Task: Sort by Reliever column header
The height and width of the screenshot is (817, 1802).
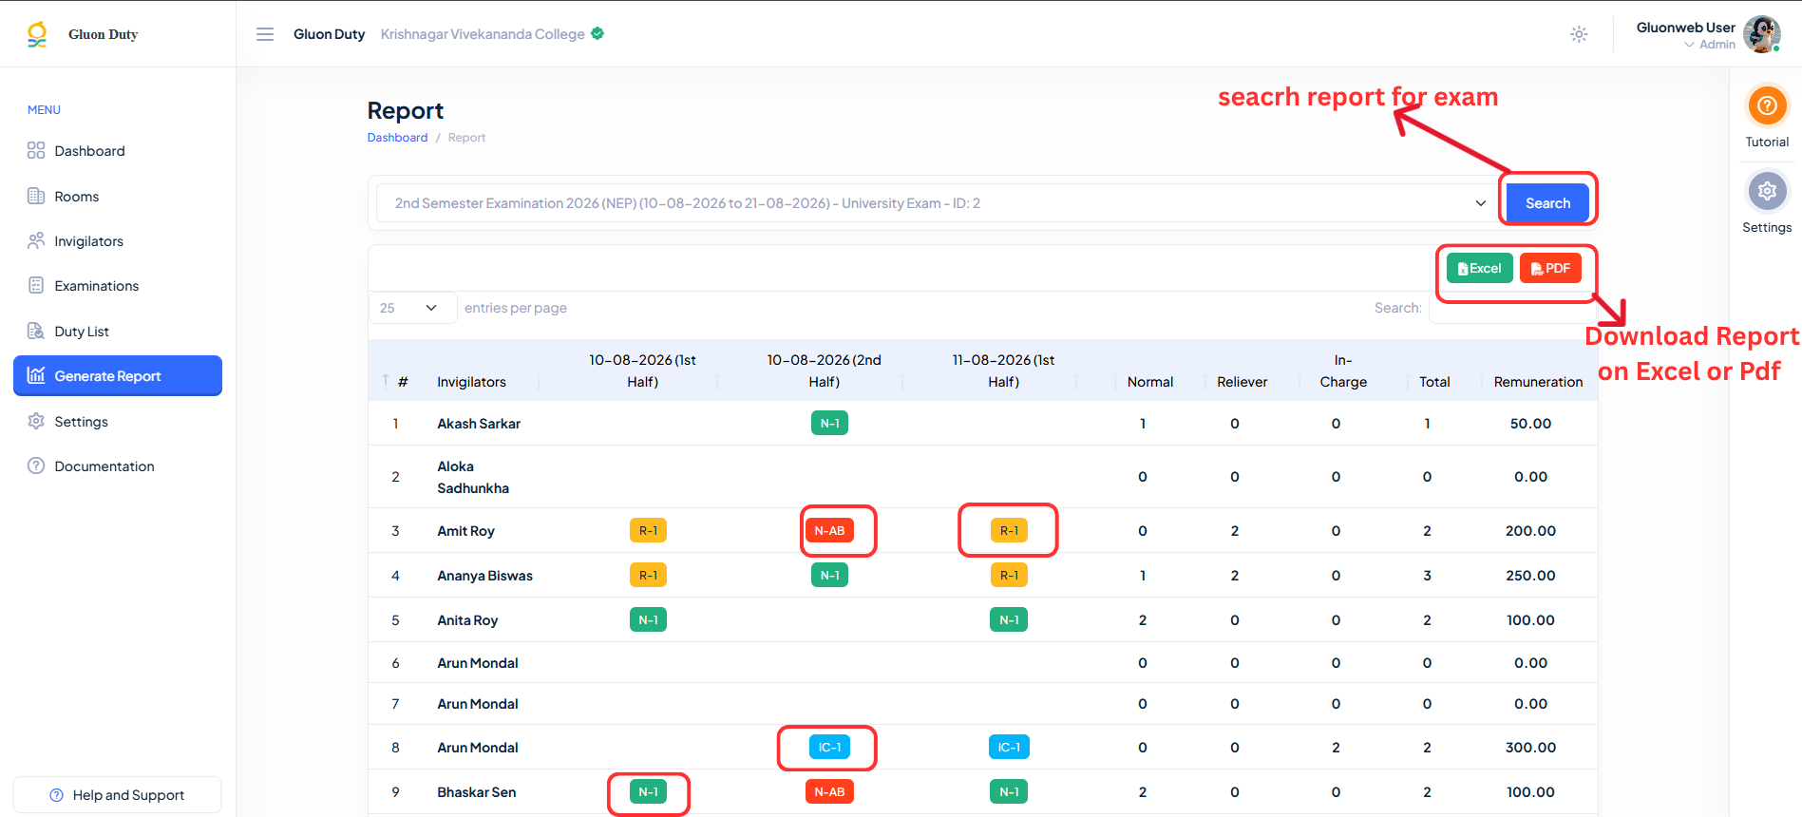Action: (x=1242, y=382)
